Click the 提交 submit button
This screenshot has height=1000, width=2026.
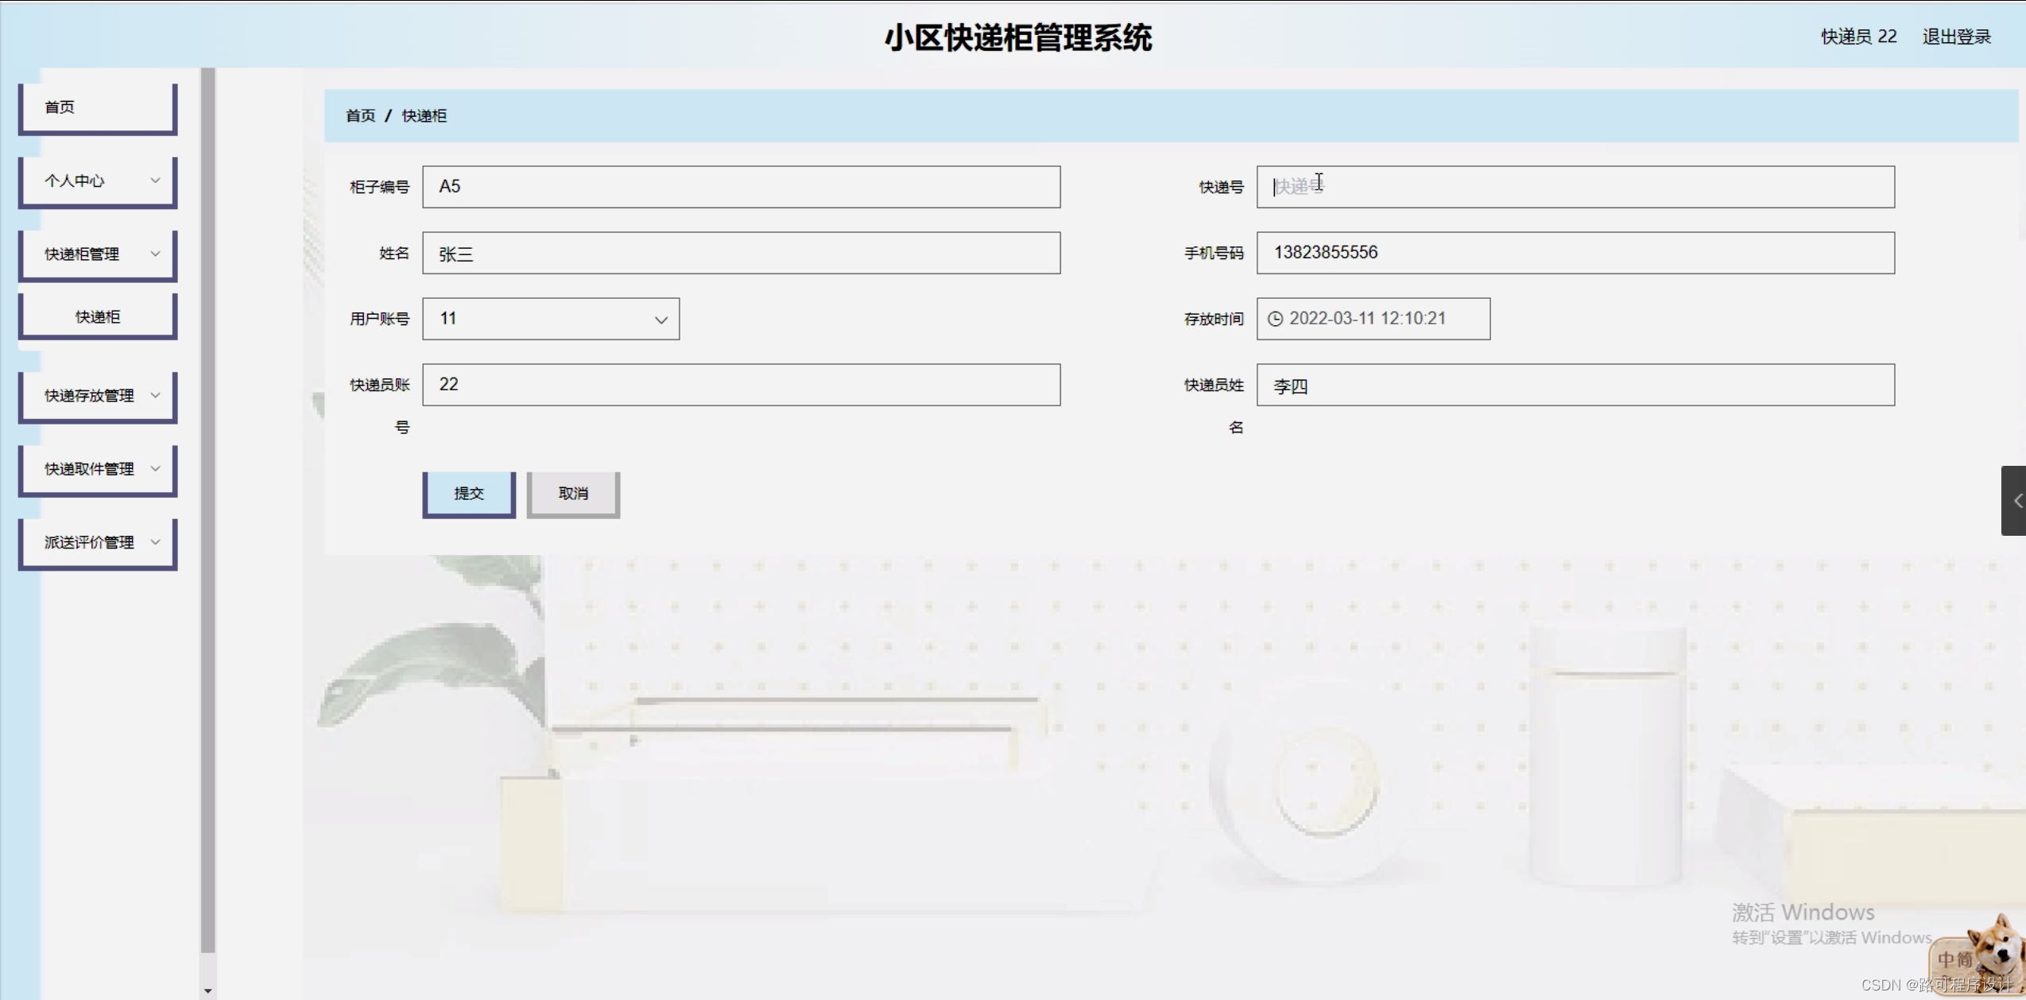[x=468, y=493]
